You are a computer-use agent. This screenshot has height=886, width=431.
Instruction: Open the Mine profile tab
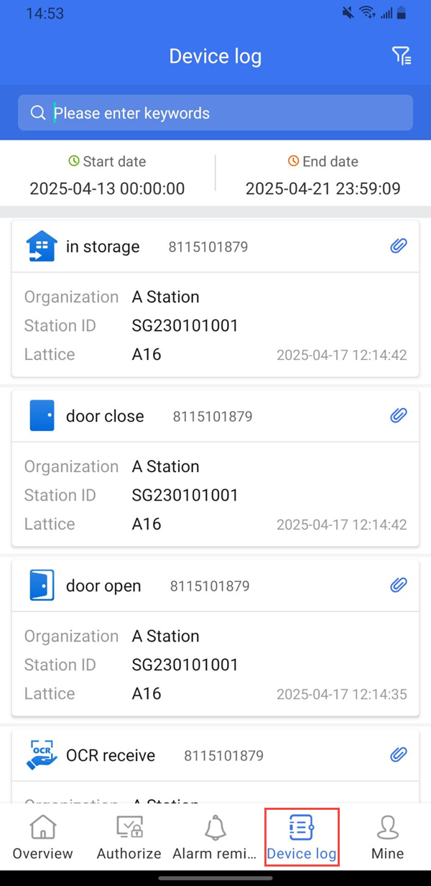[387, 837]
